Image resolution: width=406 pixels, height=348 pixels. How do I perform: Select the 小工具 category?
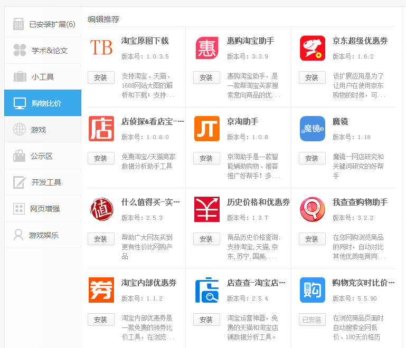(43, 77)
